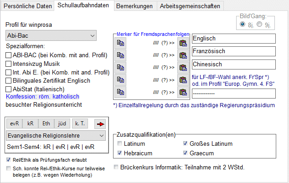Enable the Intensivzug Musik checkbox
289x183 pixels.
click(9, 64)
